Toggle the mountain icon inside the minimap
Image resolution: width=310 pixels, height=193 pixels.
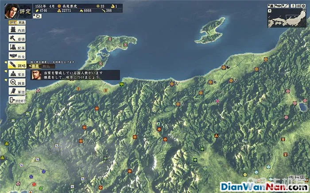pos(270,11)
